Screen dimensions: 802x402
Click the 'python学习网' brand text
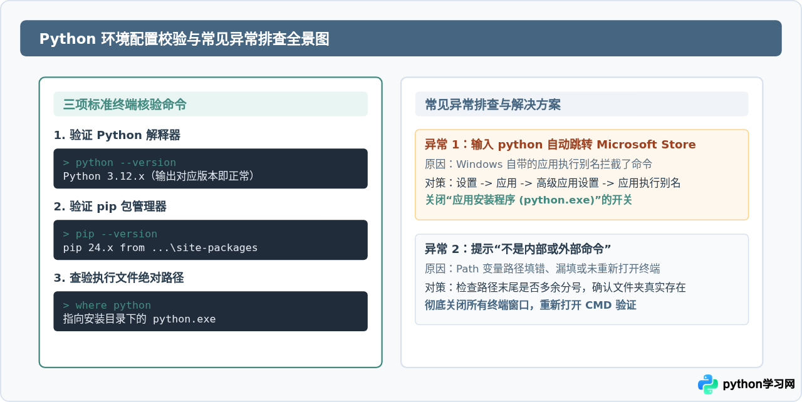[x=759, y=384]
